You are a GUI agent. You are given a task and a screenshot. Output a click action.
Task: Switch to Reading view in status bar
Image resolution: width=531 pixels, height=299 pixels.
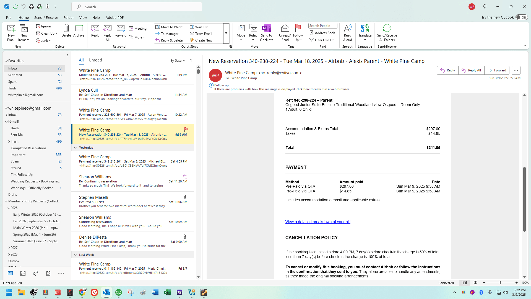pos(475,283)
